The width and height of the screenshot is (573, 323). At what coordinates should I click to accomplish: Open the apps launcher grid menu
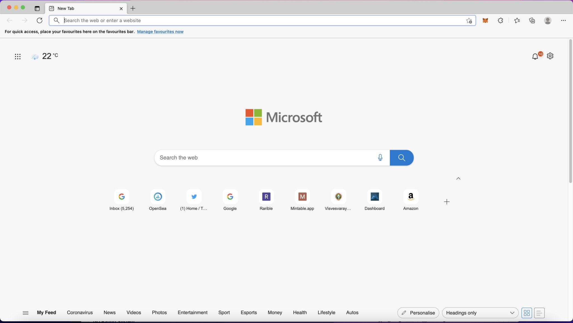pyautogui.click(x=18, y=56)
